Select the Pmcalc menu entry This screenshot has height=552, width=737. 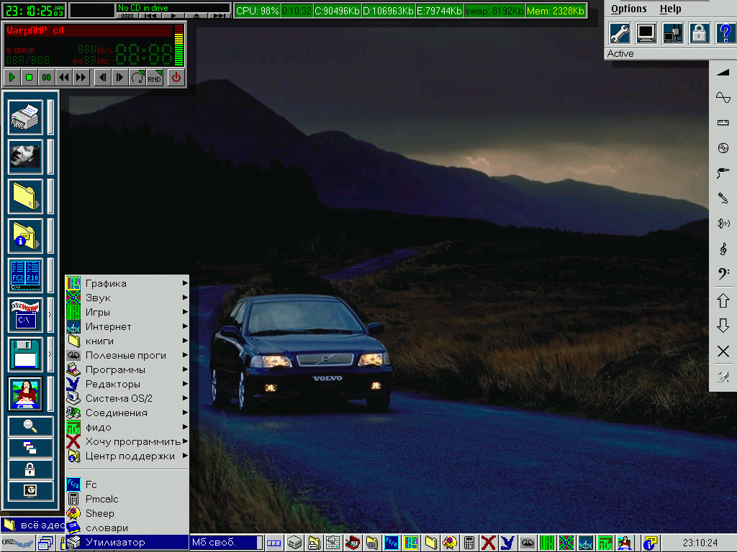point(127,499)
